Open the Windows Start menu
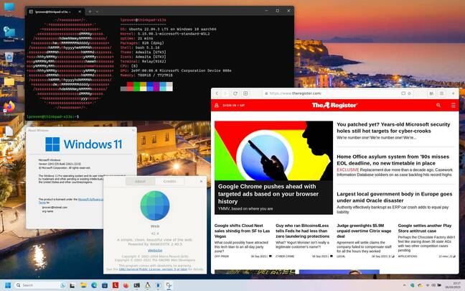The image size is (465, 291). [x=7, y=285]
